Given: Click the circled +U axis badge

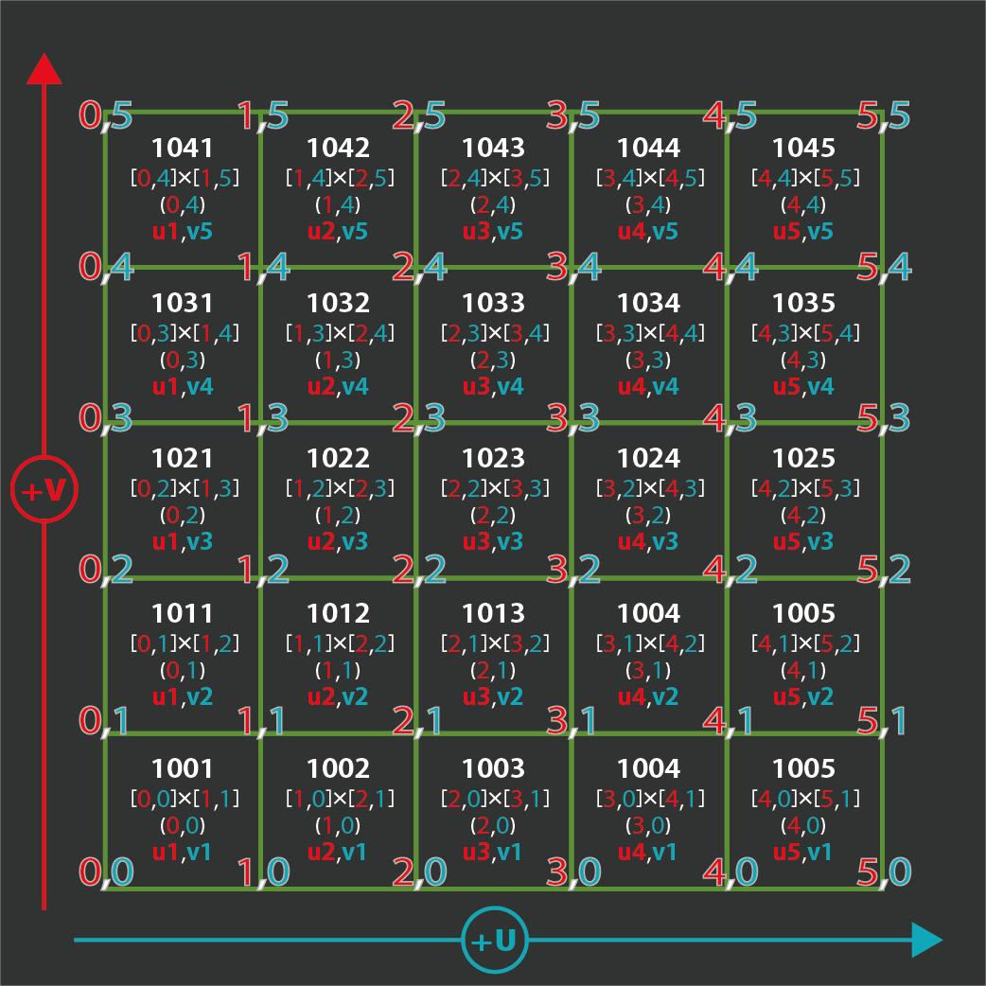Looking at the screenshot, I should [x=494, y=941].
